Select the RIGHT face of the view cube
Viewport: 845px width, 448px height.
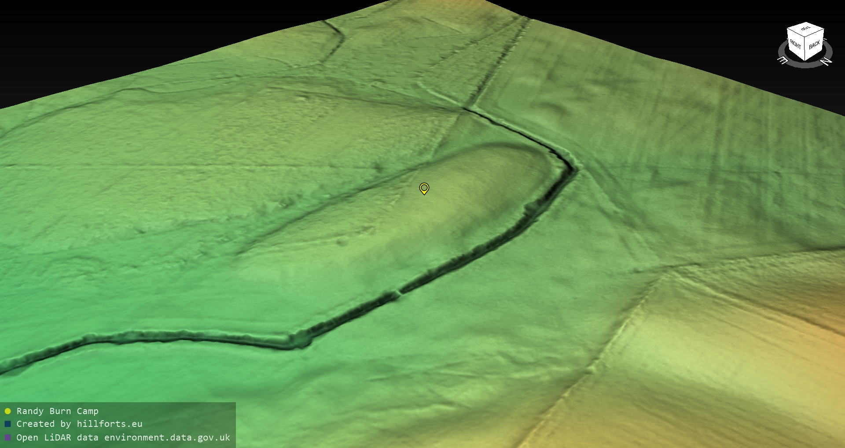click(x=795, y=44)
